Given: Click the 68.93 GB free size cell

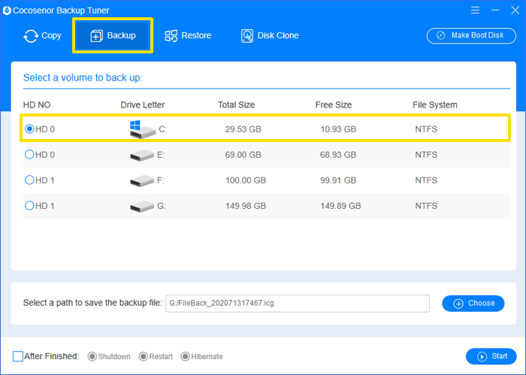Looking at the screenshot, I should [x=338, y=155].
